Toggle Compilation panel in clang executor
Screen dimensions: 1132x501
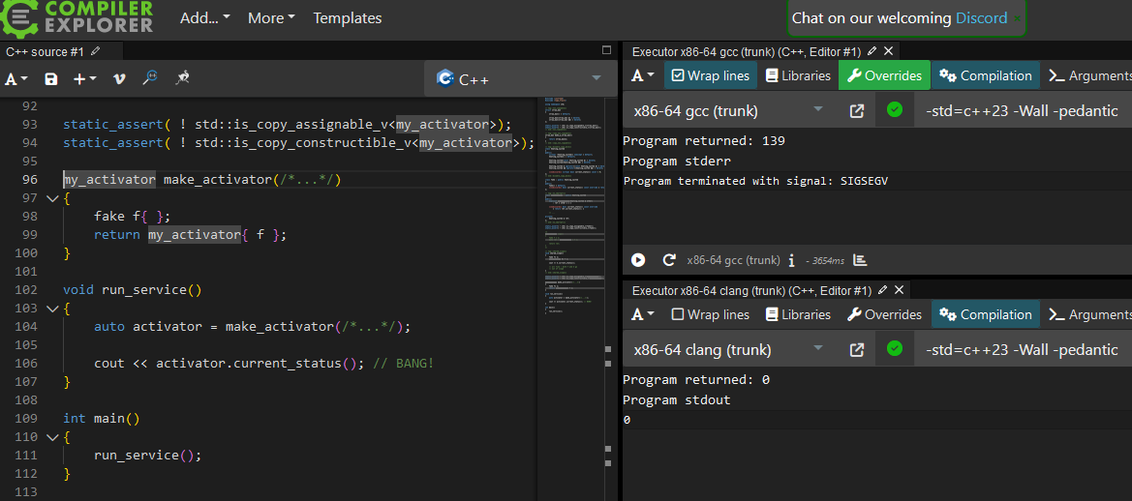coord(986,314)
